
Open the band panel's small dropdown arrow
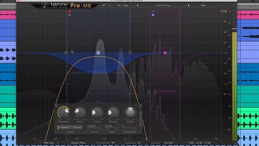136,105
